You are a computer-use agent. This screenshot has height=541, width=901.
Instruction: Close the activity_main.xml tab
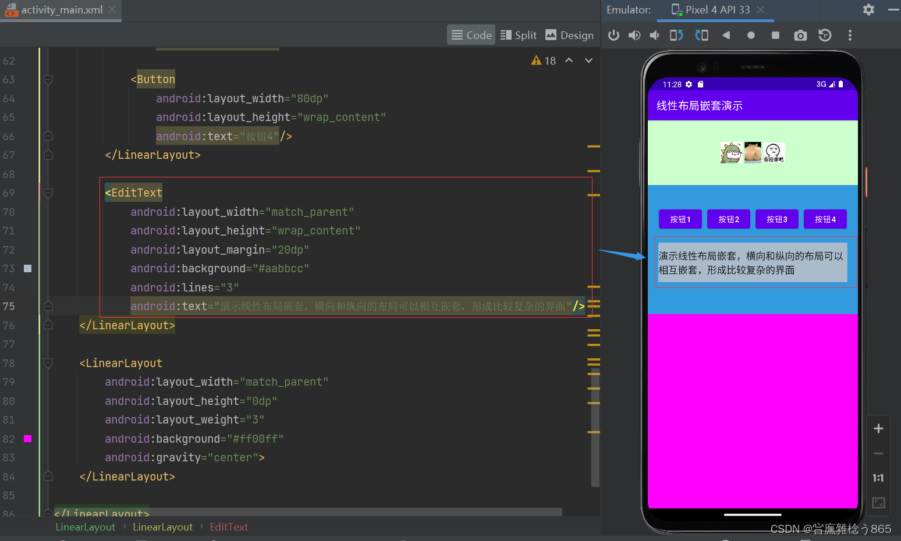point(112,10)
